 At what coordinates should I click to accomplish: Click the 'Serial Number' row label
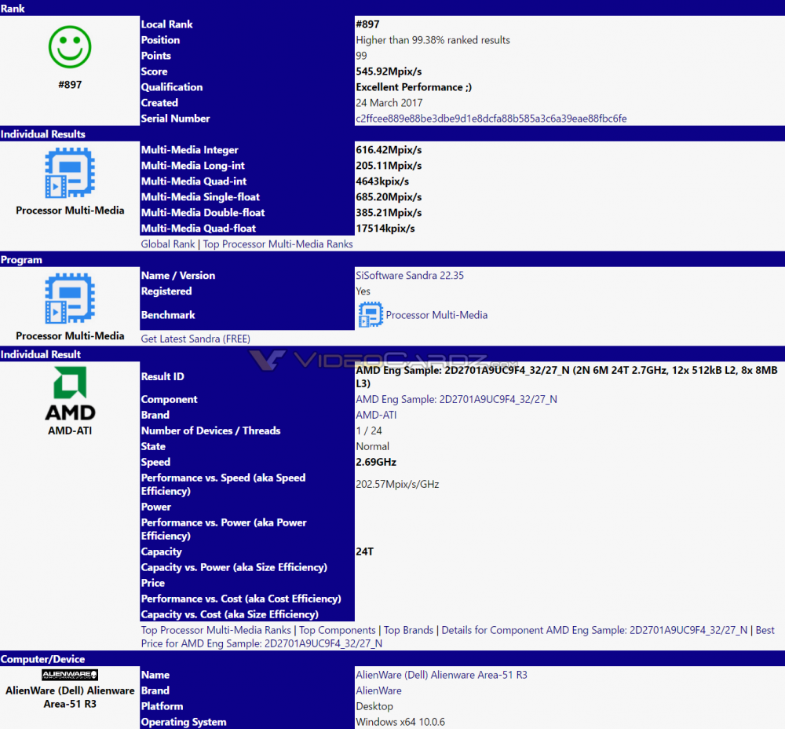175,119
